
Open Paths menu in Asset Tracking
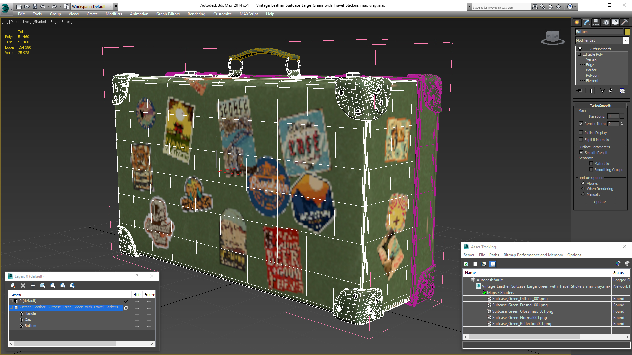pos(494,255)
